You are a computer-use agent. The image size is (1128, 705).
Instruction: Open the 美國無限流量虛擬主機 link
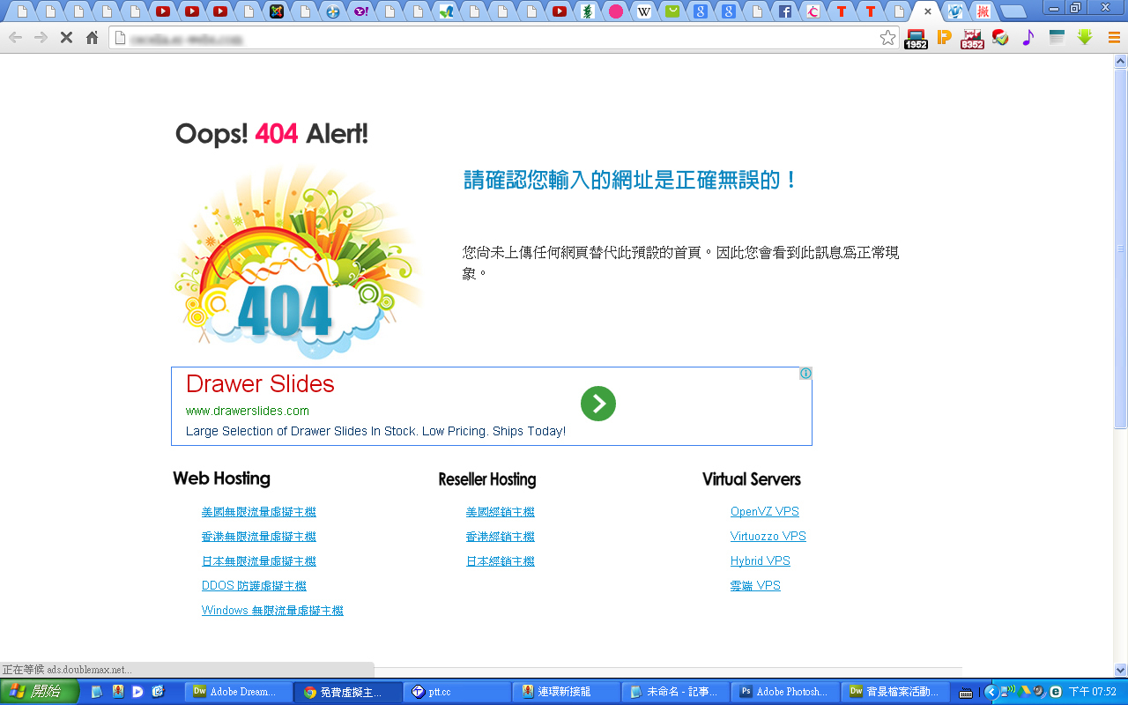pos(258,512)
